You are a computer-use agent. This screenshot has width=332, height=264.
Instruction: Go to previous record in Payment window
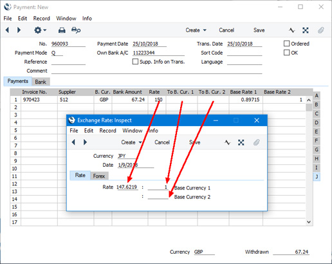click(7, 30)
